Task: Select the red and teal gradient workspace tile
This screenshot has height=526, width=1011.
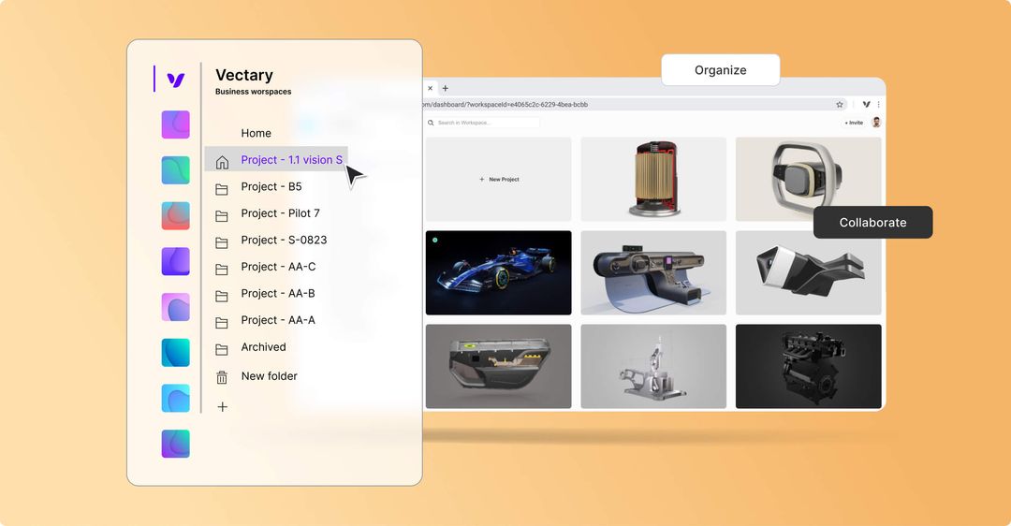Action: tap(175, 215)
